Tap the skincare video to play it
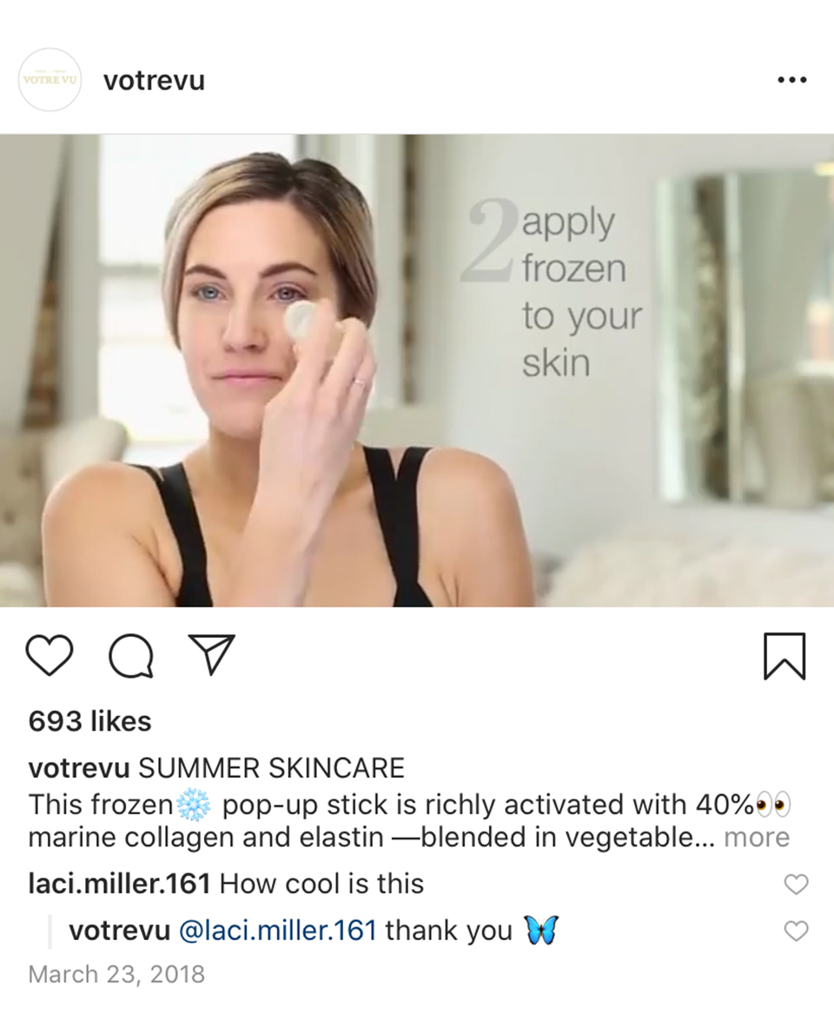834x1034 pixels. coord(417,371)
